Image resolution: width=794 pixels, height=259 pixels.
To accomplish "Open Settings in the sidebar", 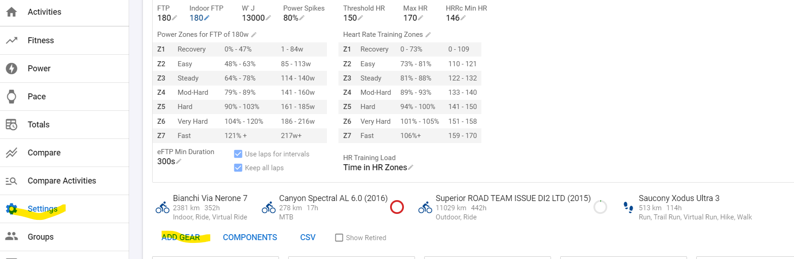I will [x=42, y=209].
